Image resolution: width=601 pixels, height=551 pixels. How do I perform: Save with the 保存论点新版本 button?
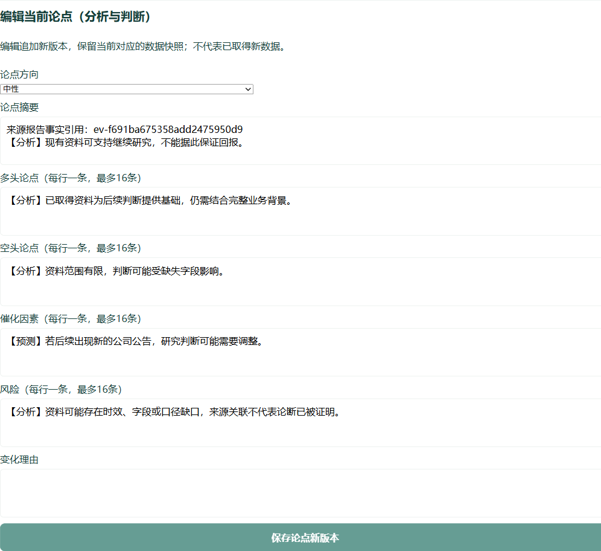[300, 537]
